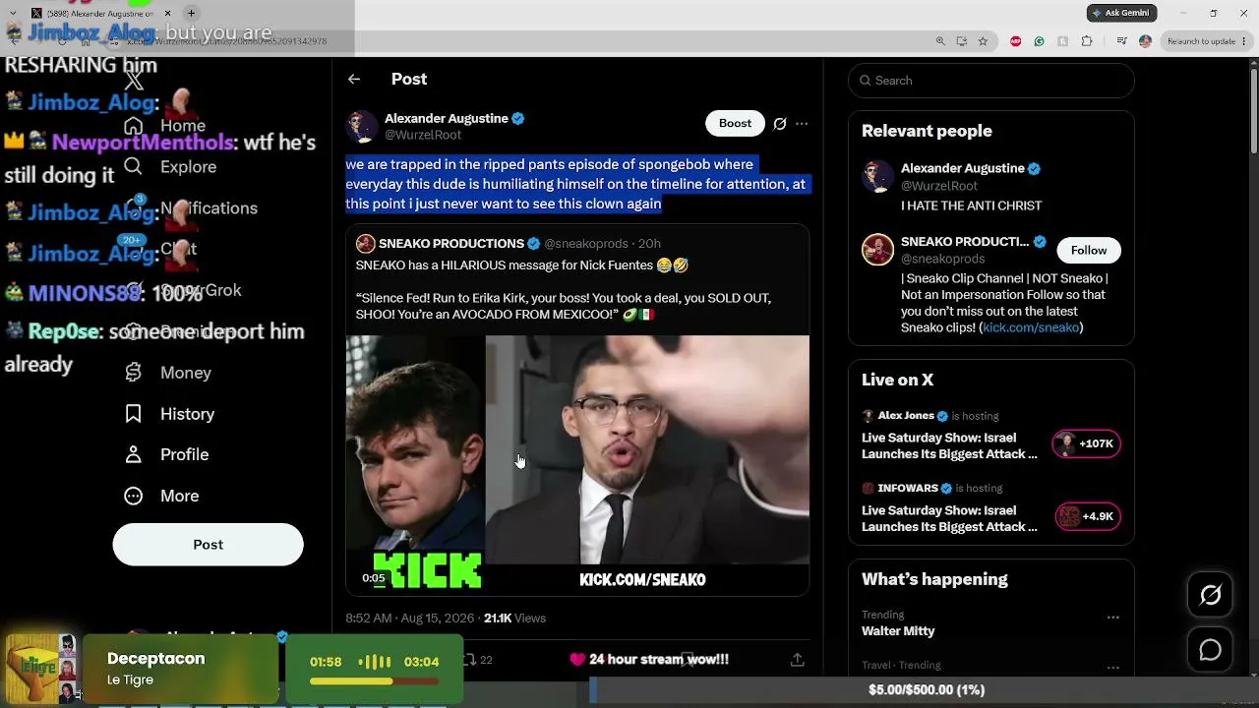Follow SNEAKO PRODUCTIONS in Relevant people
The width and height of the screenshot is (1259, 708).
(x=1089, y=251)
